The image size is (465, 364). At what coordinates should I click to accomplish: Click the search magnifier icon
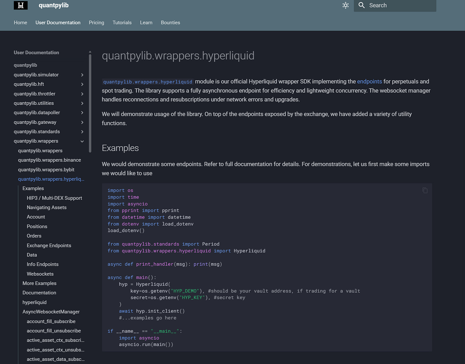click(362, 5)
